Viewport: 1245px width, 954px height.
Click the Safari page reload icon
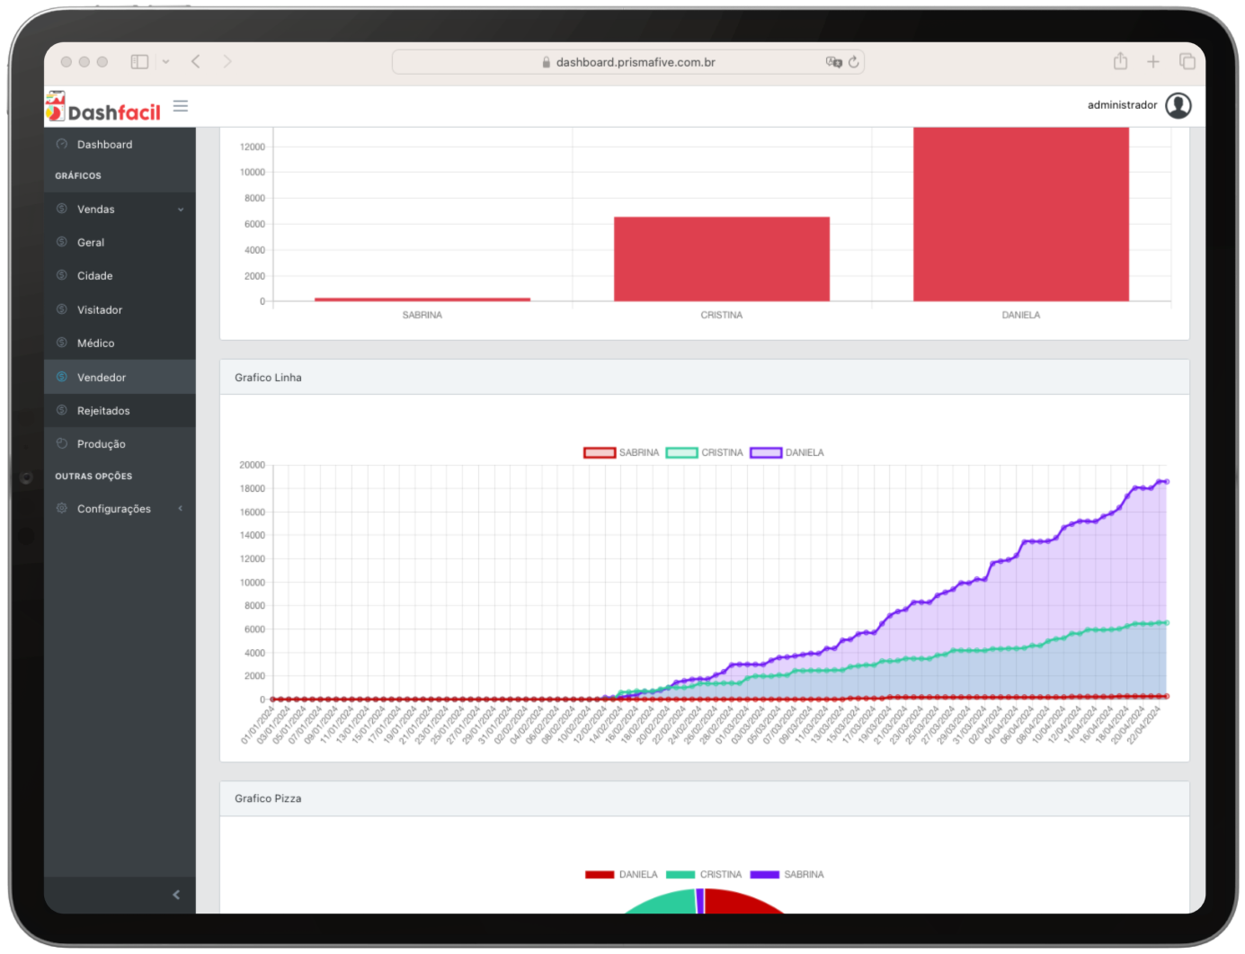tap(854, 62)
